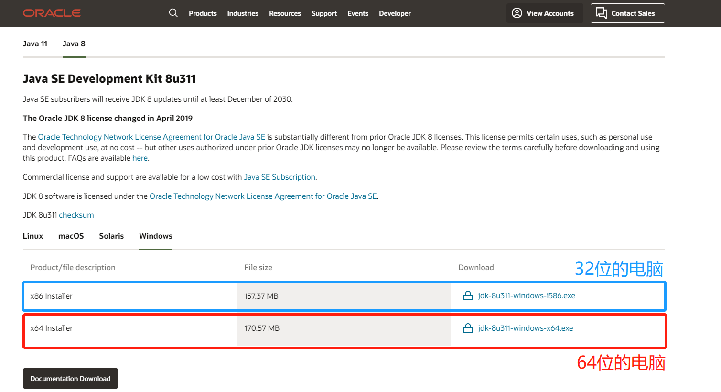Screen dimensions: 721x392
Task: Download jdk-8u311-windows-x64.exe
Action: (x=525, y=328)
